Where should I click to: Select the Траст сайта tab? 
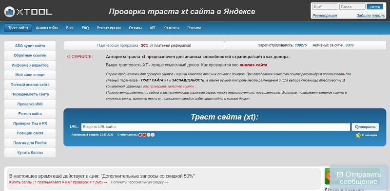pyautogui.click(x=18, y=28)
